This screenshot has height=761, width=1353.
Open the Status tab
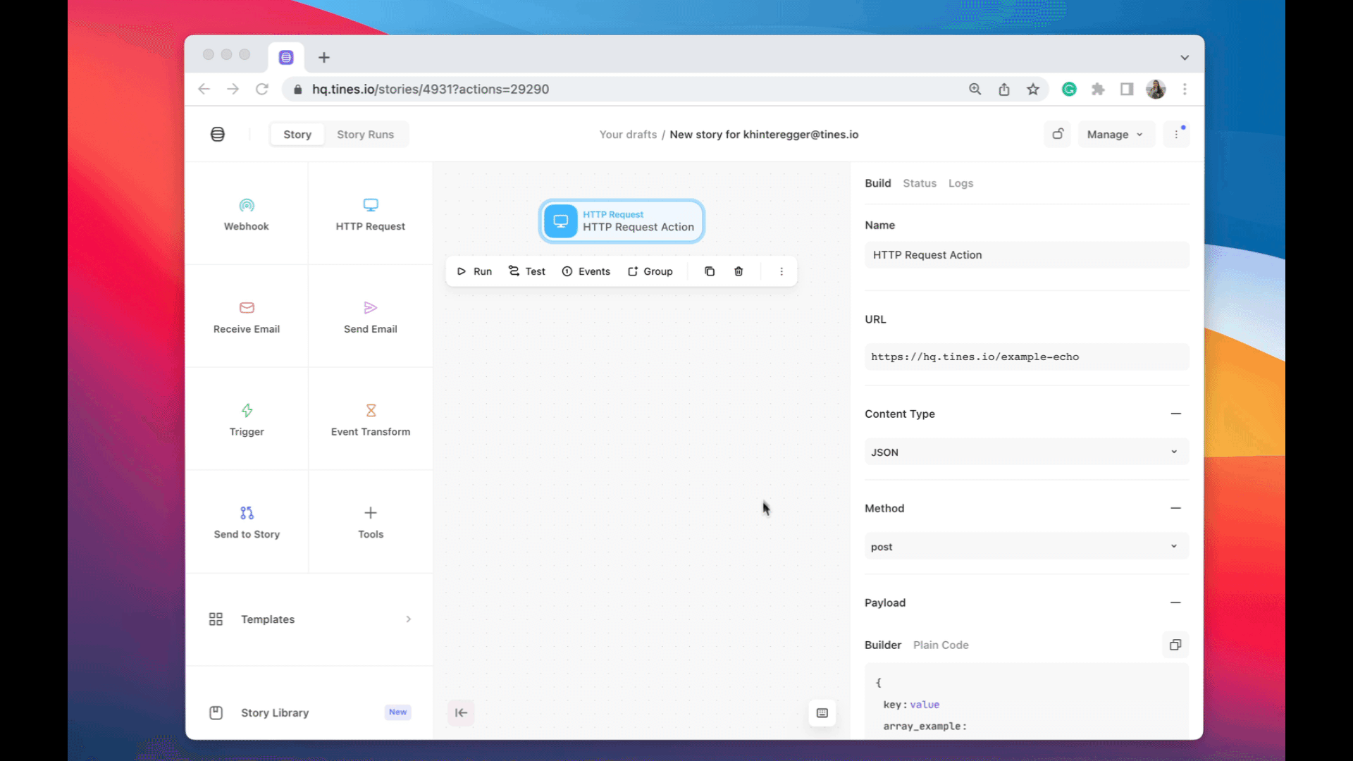(920, 183)
